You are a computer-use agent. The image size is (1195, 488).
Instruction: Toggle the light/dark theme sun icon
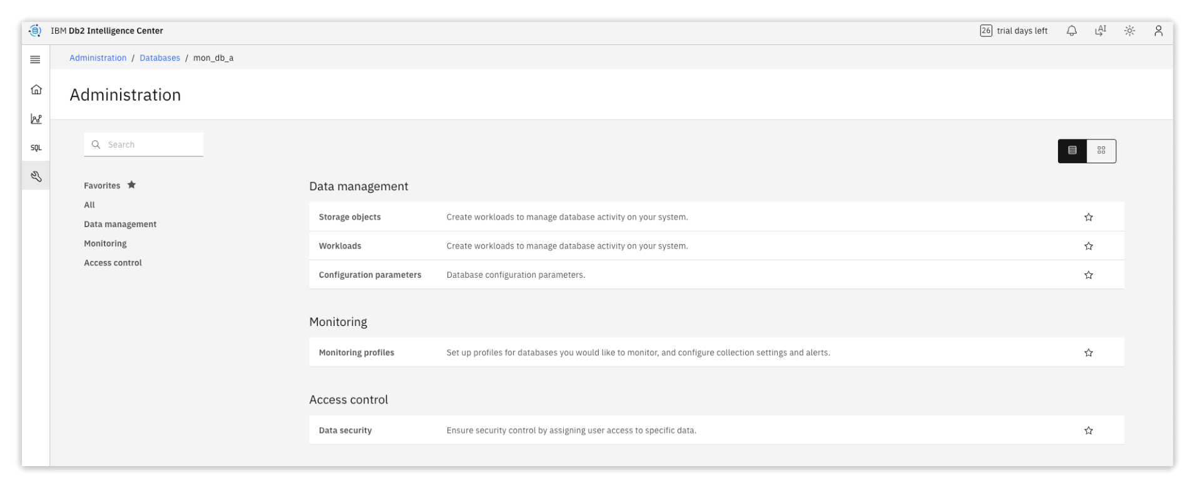(x=1129, y=31)
